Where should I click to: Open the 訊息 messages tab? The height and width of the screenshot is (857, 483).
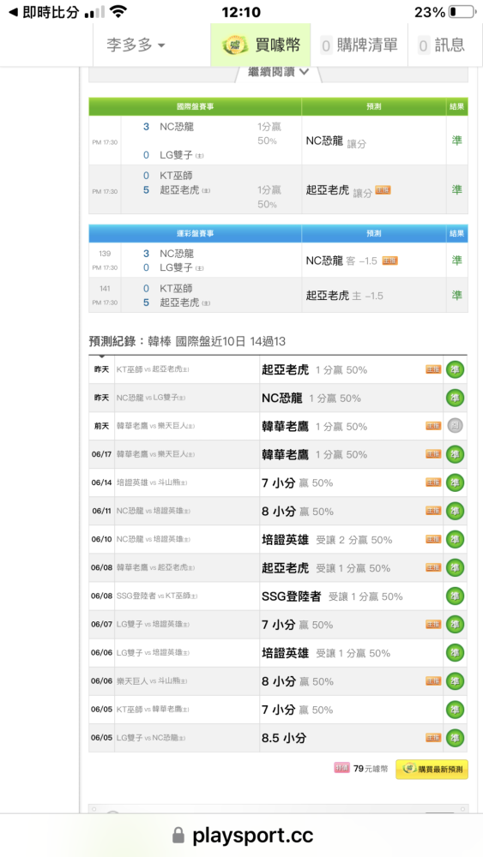click(x=441, y=45)
